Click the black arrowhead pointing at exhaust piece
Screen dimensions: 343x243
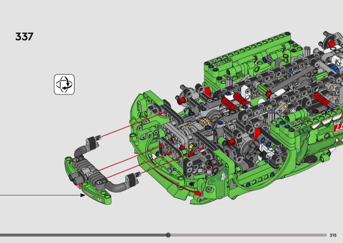83,196
